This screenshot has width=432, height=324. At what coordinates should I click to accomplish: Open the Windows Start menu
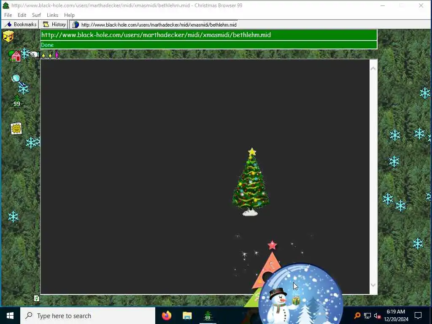(10, 316)
